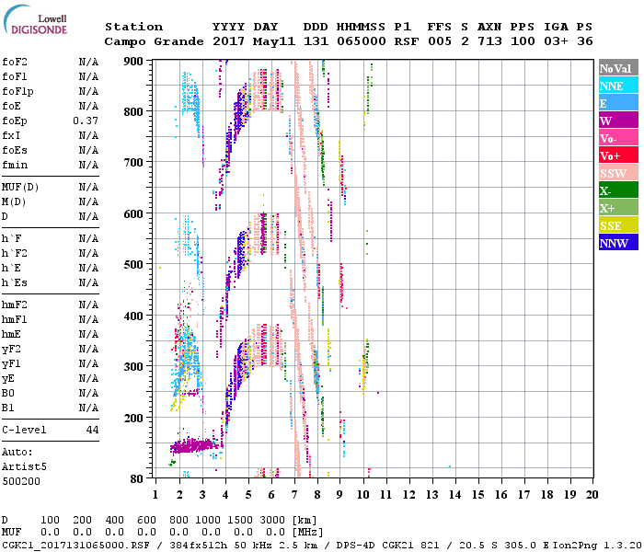Click the 500 km height axis label
Viewport: 644px width, 552px height.
(x=133, y=265)
